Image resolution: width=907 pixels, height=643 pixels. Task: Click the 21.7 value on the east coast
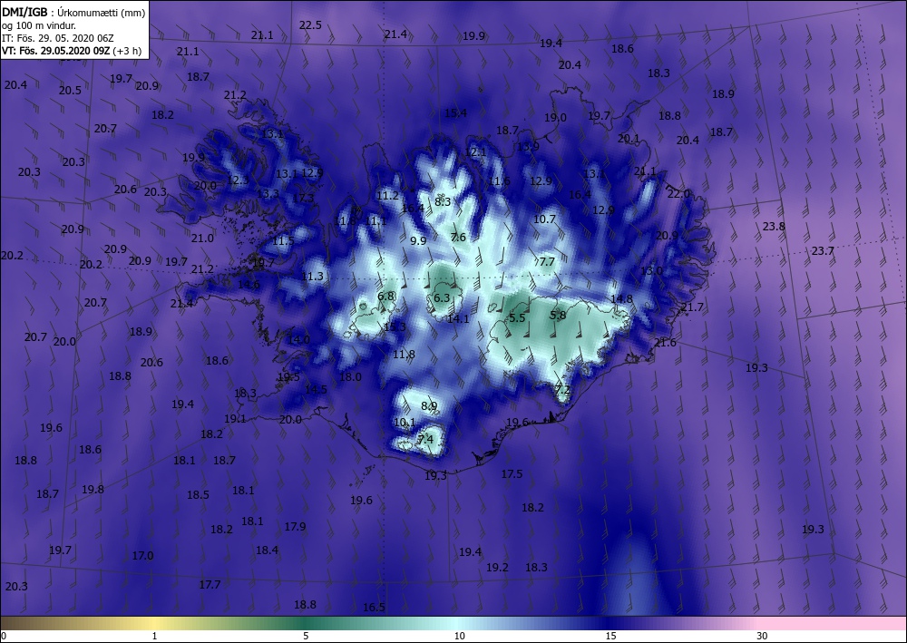click(692, 307)
